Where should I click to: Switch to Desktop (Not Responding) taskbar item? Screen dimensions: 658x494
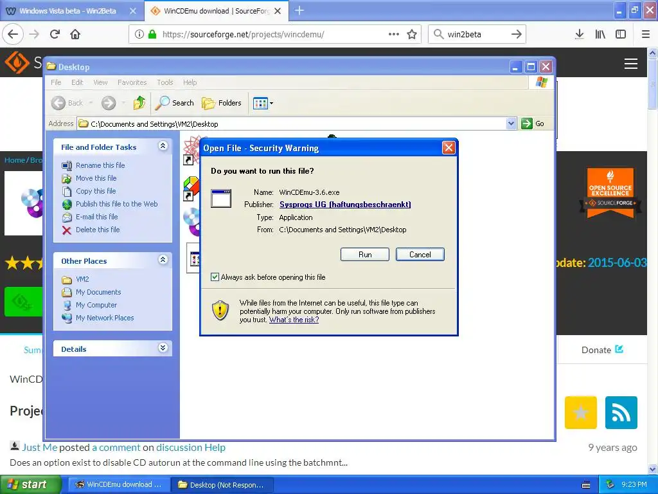pyautogui.click(x=222, y=485)
